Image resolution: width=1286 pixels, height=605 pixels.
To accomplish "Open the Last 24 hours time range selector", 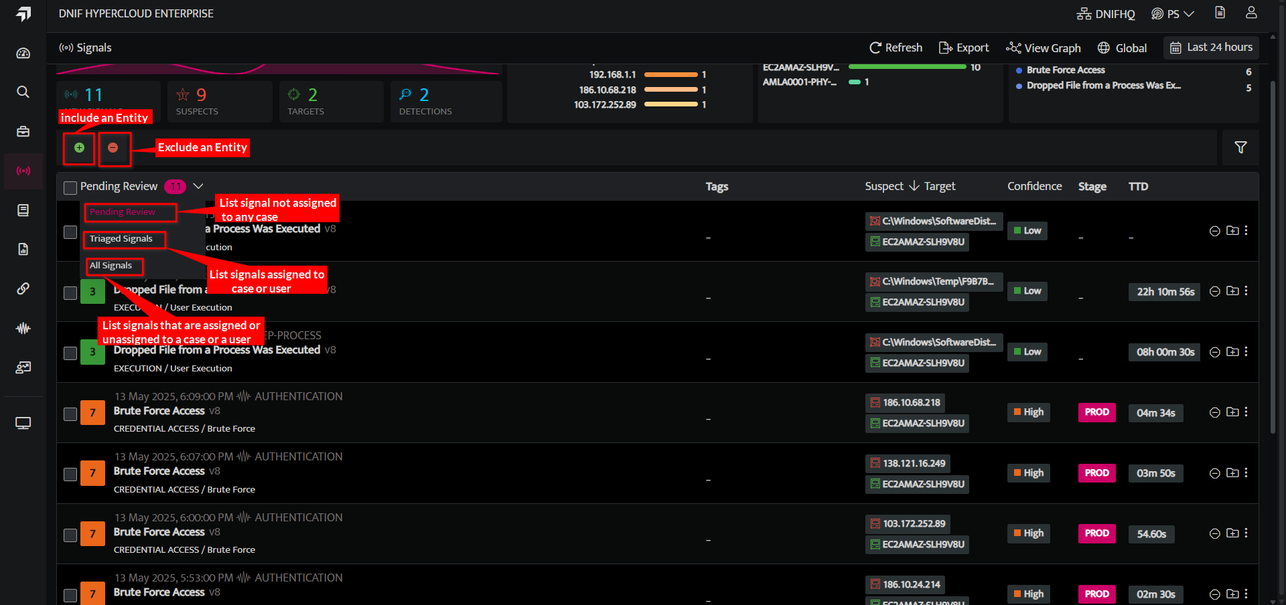I will (x=1212, y=48).
